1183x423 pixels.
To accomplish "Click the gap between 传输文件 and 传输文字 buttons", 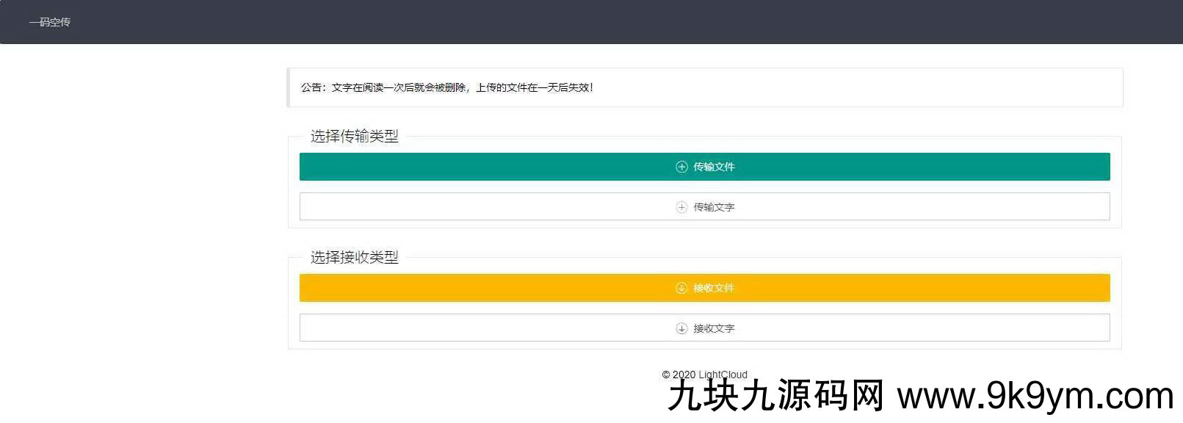I will (704, 187).
